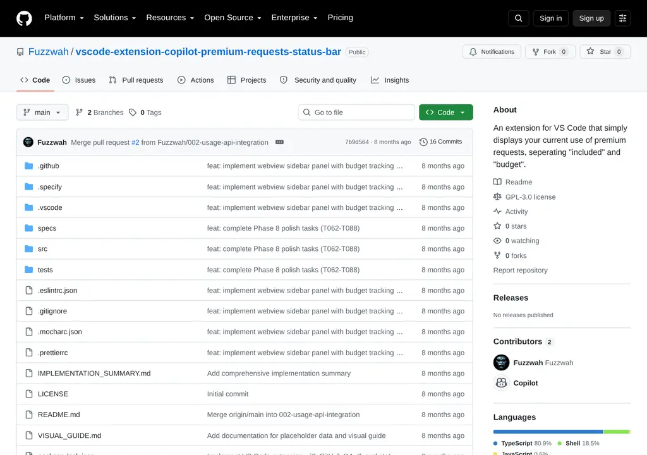
Task: Click the .mocharc.json file icon
Action: point(29,332)
